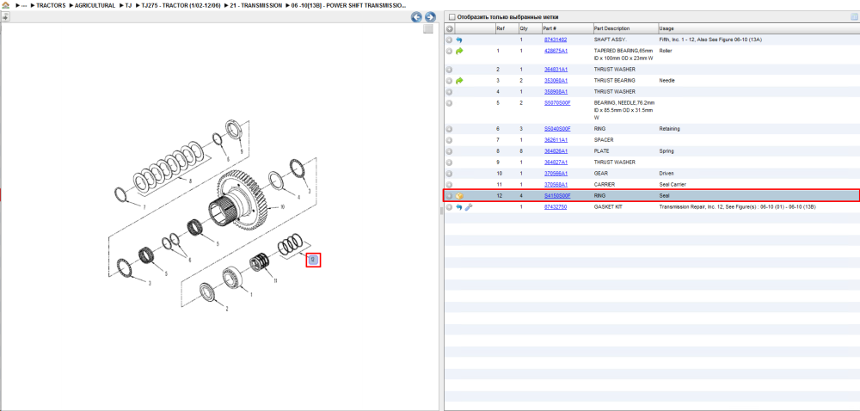Add seal CARRIER 370568A1 with plus icon
Viewport: 860px width, 411px height.
pos(449,184)
